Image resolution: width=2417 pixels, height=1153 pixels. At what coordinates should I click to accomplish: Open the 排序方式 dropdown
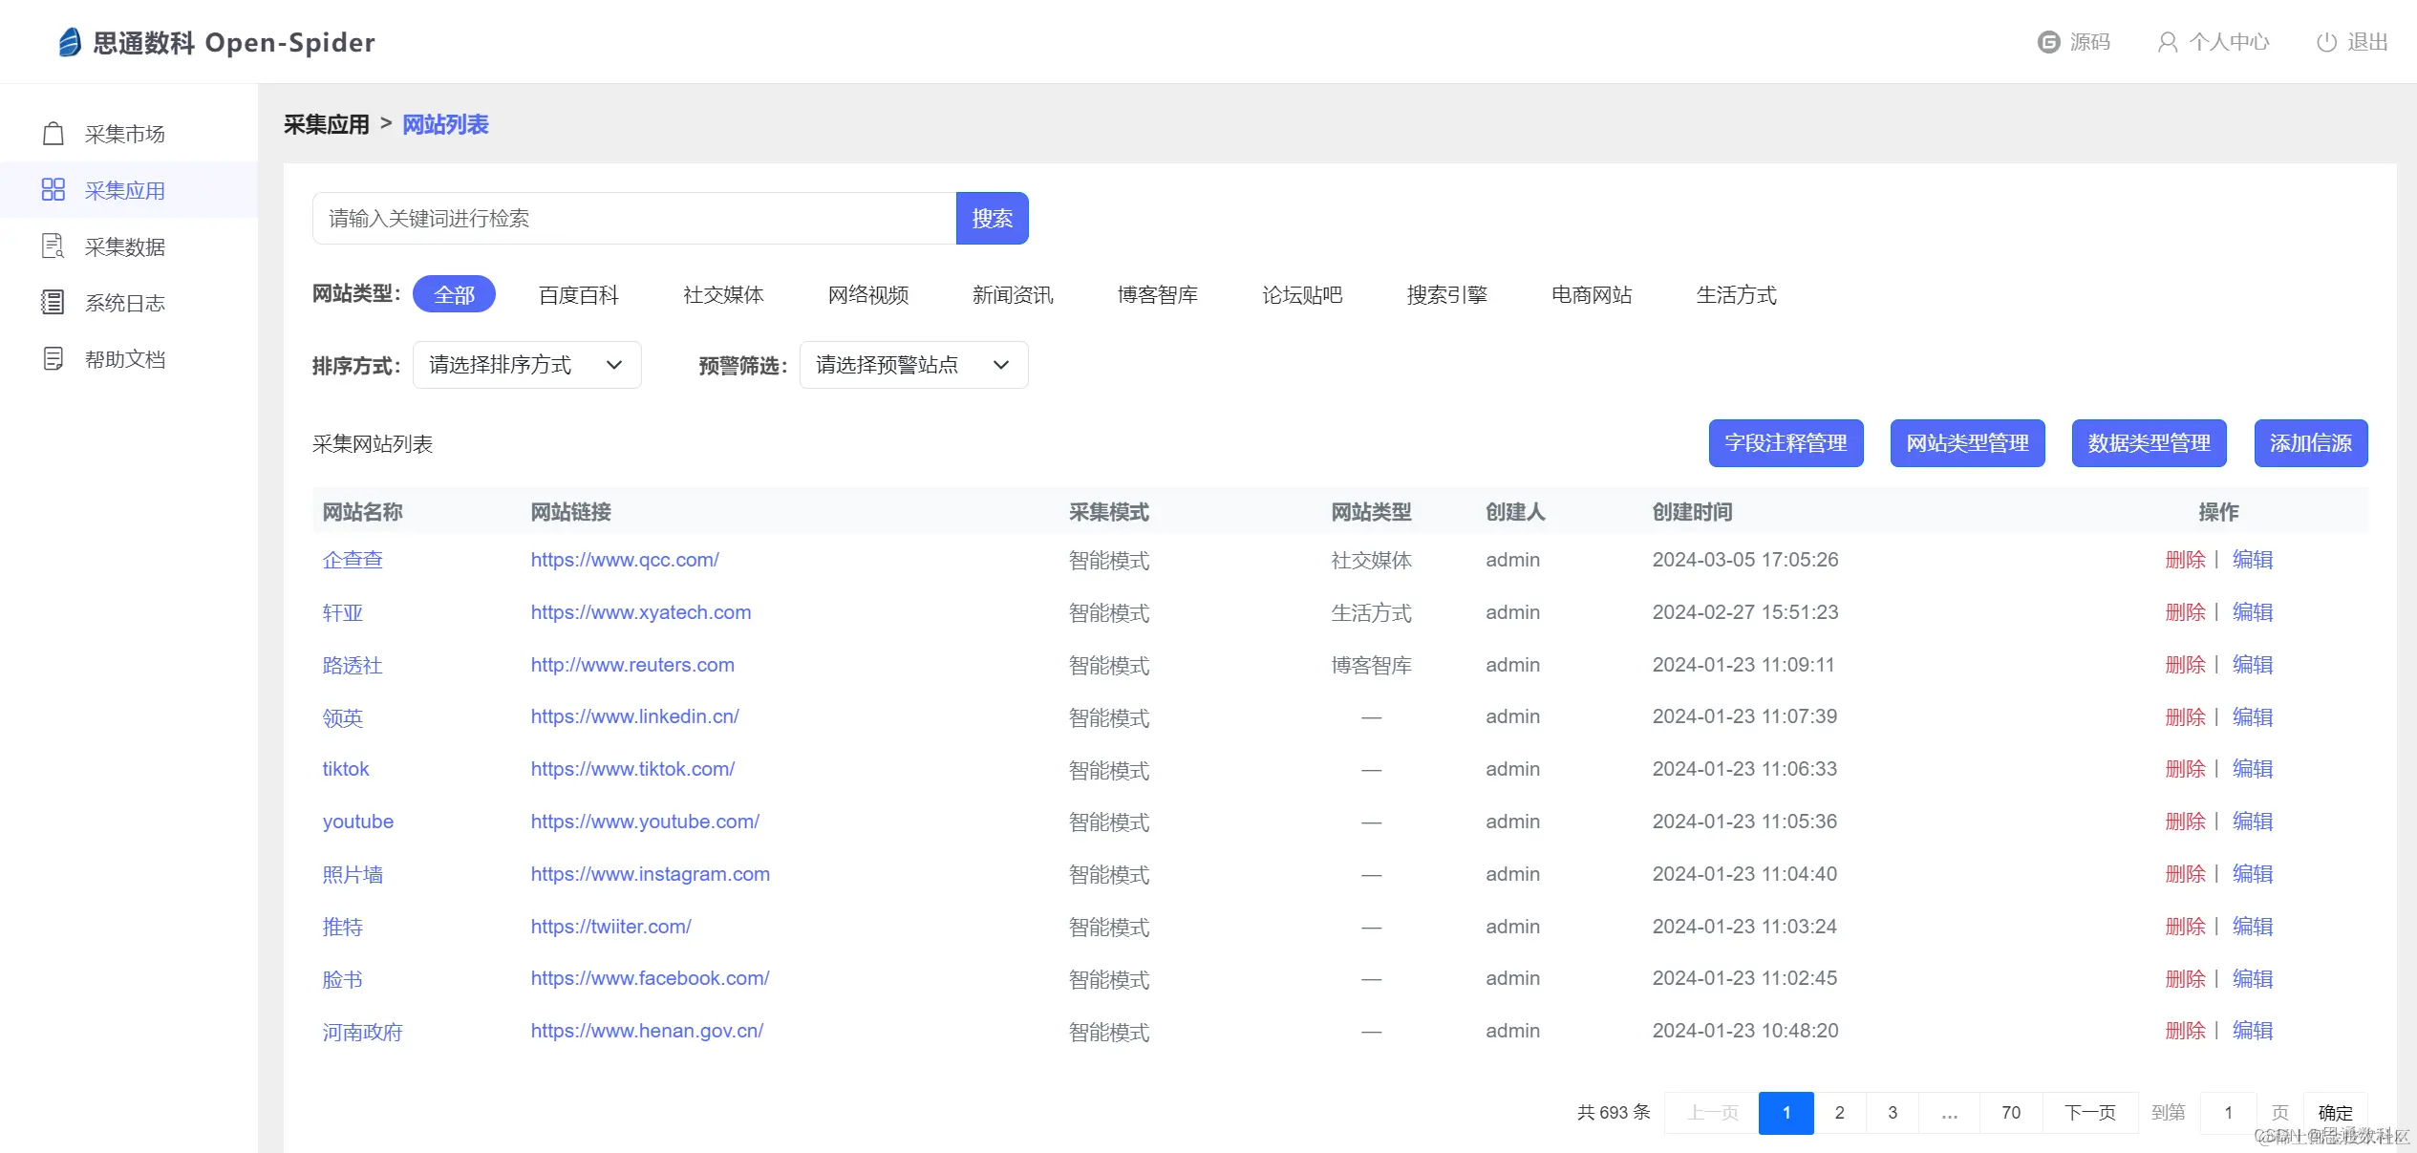tap(526, 365)
